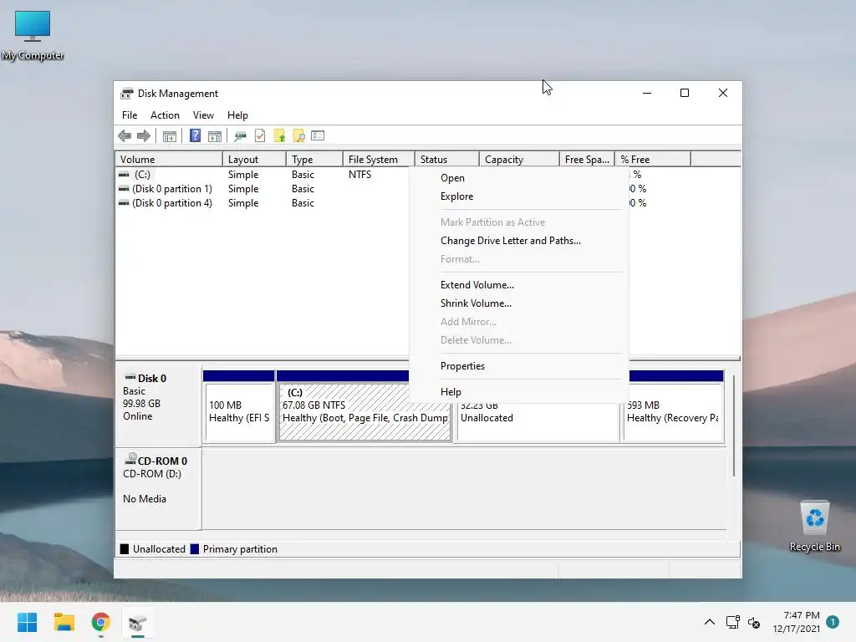This screenshot has height=642, width=856.
Task: Select the Disk 0 header panel
Action: (x=158, y=404)
